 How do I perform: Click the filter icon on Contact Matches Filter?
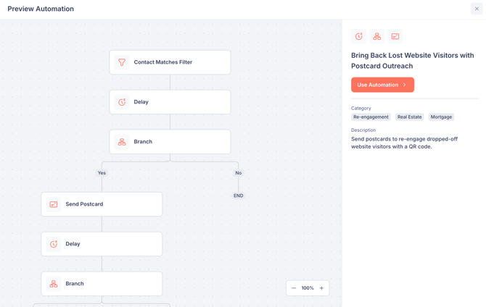click(122, 62)
